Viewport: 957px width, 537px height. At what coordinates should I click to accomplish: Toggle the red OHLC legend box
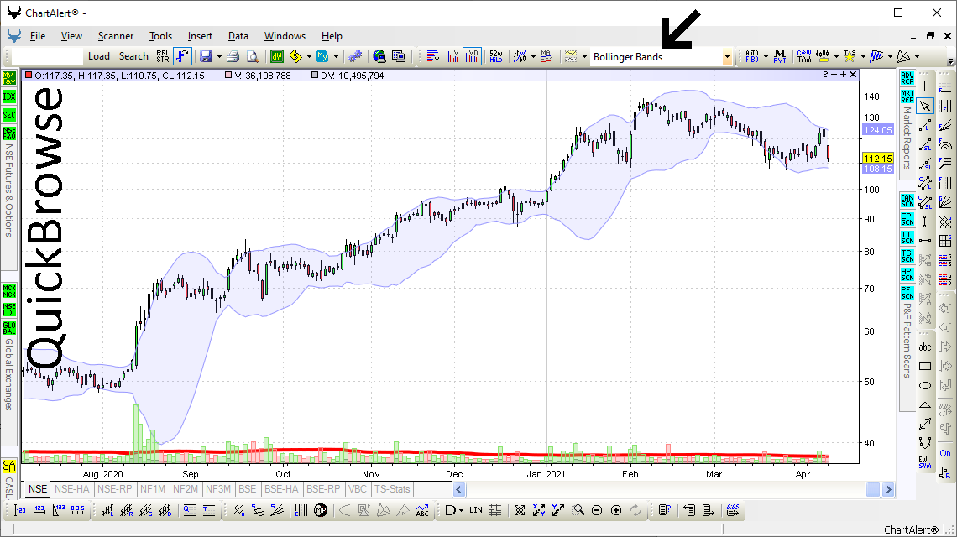(x=28, y=75)
